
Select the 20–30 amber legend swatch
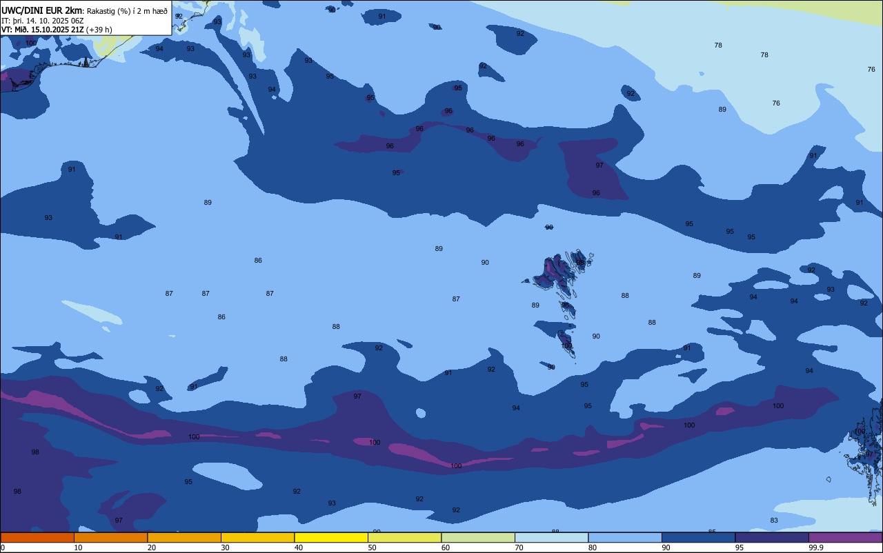pyautogui.click(x=184, y=538)
